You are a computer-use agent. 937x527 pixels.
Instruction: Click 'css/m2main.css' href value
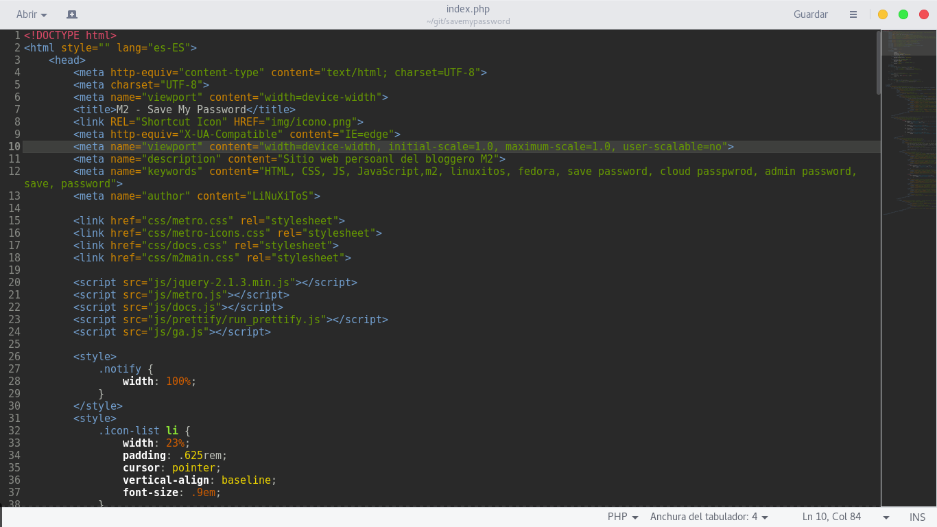pos(191,258)
